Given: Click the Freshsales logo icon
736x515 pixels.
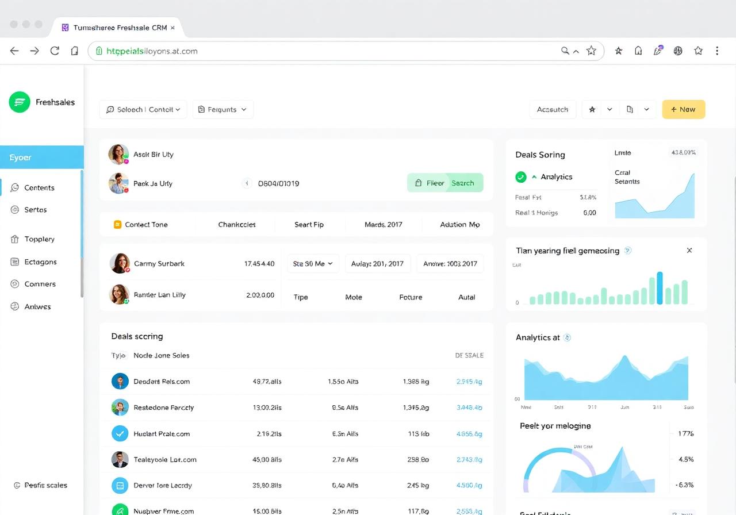Looking at the screenshot, I should pyautogui.click(x=20, y=102).
